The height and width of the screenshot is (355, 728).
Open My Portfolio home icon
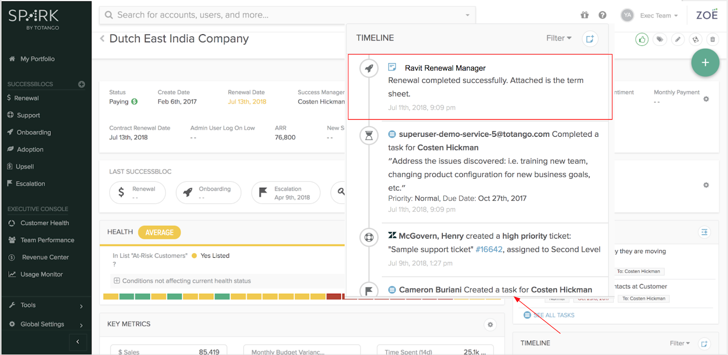[x=12, y=59]
